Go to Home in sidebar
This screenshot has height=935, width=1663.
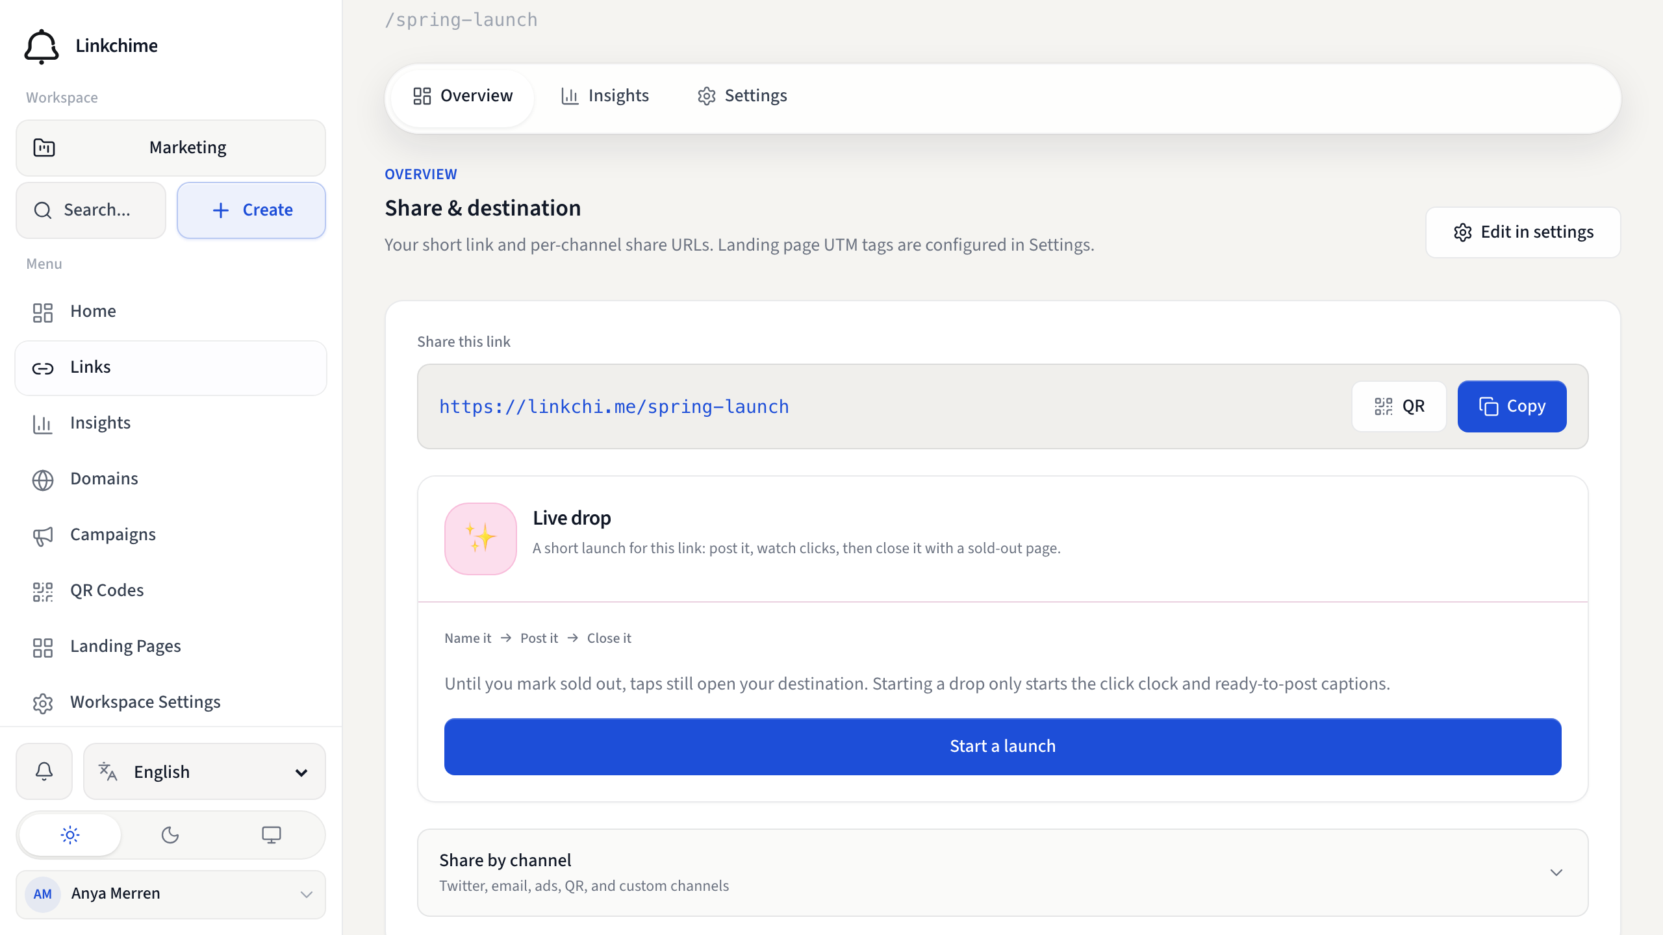171,312
